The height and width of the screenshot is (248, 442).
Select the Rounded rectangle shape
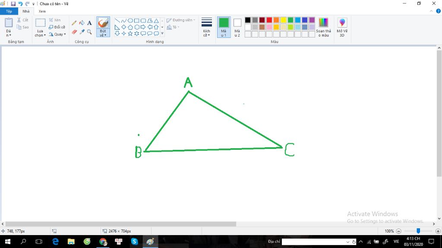coord(143,21)
